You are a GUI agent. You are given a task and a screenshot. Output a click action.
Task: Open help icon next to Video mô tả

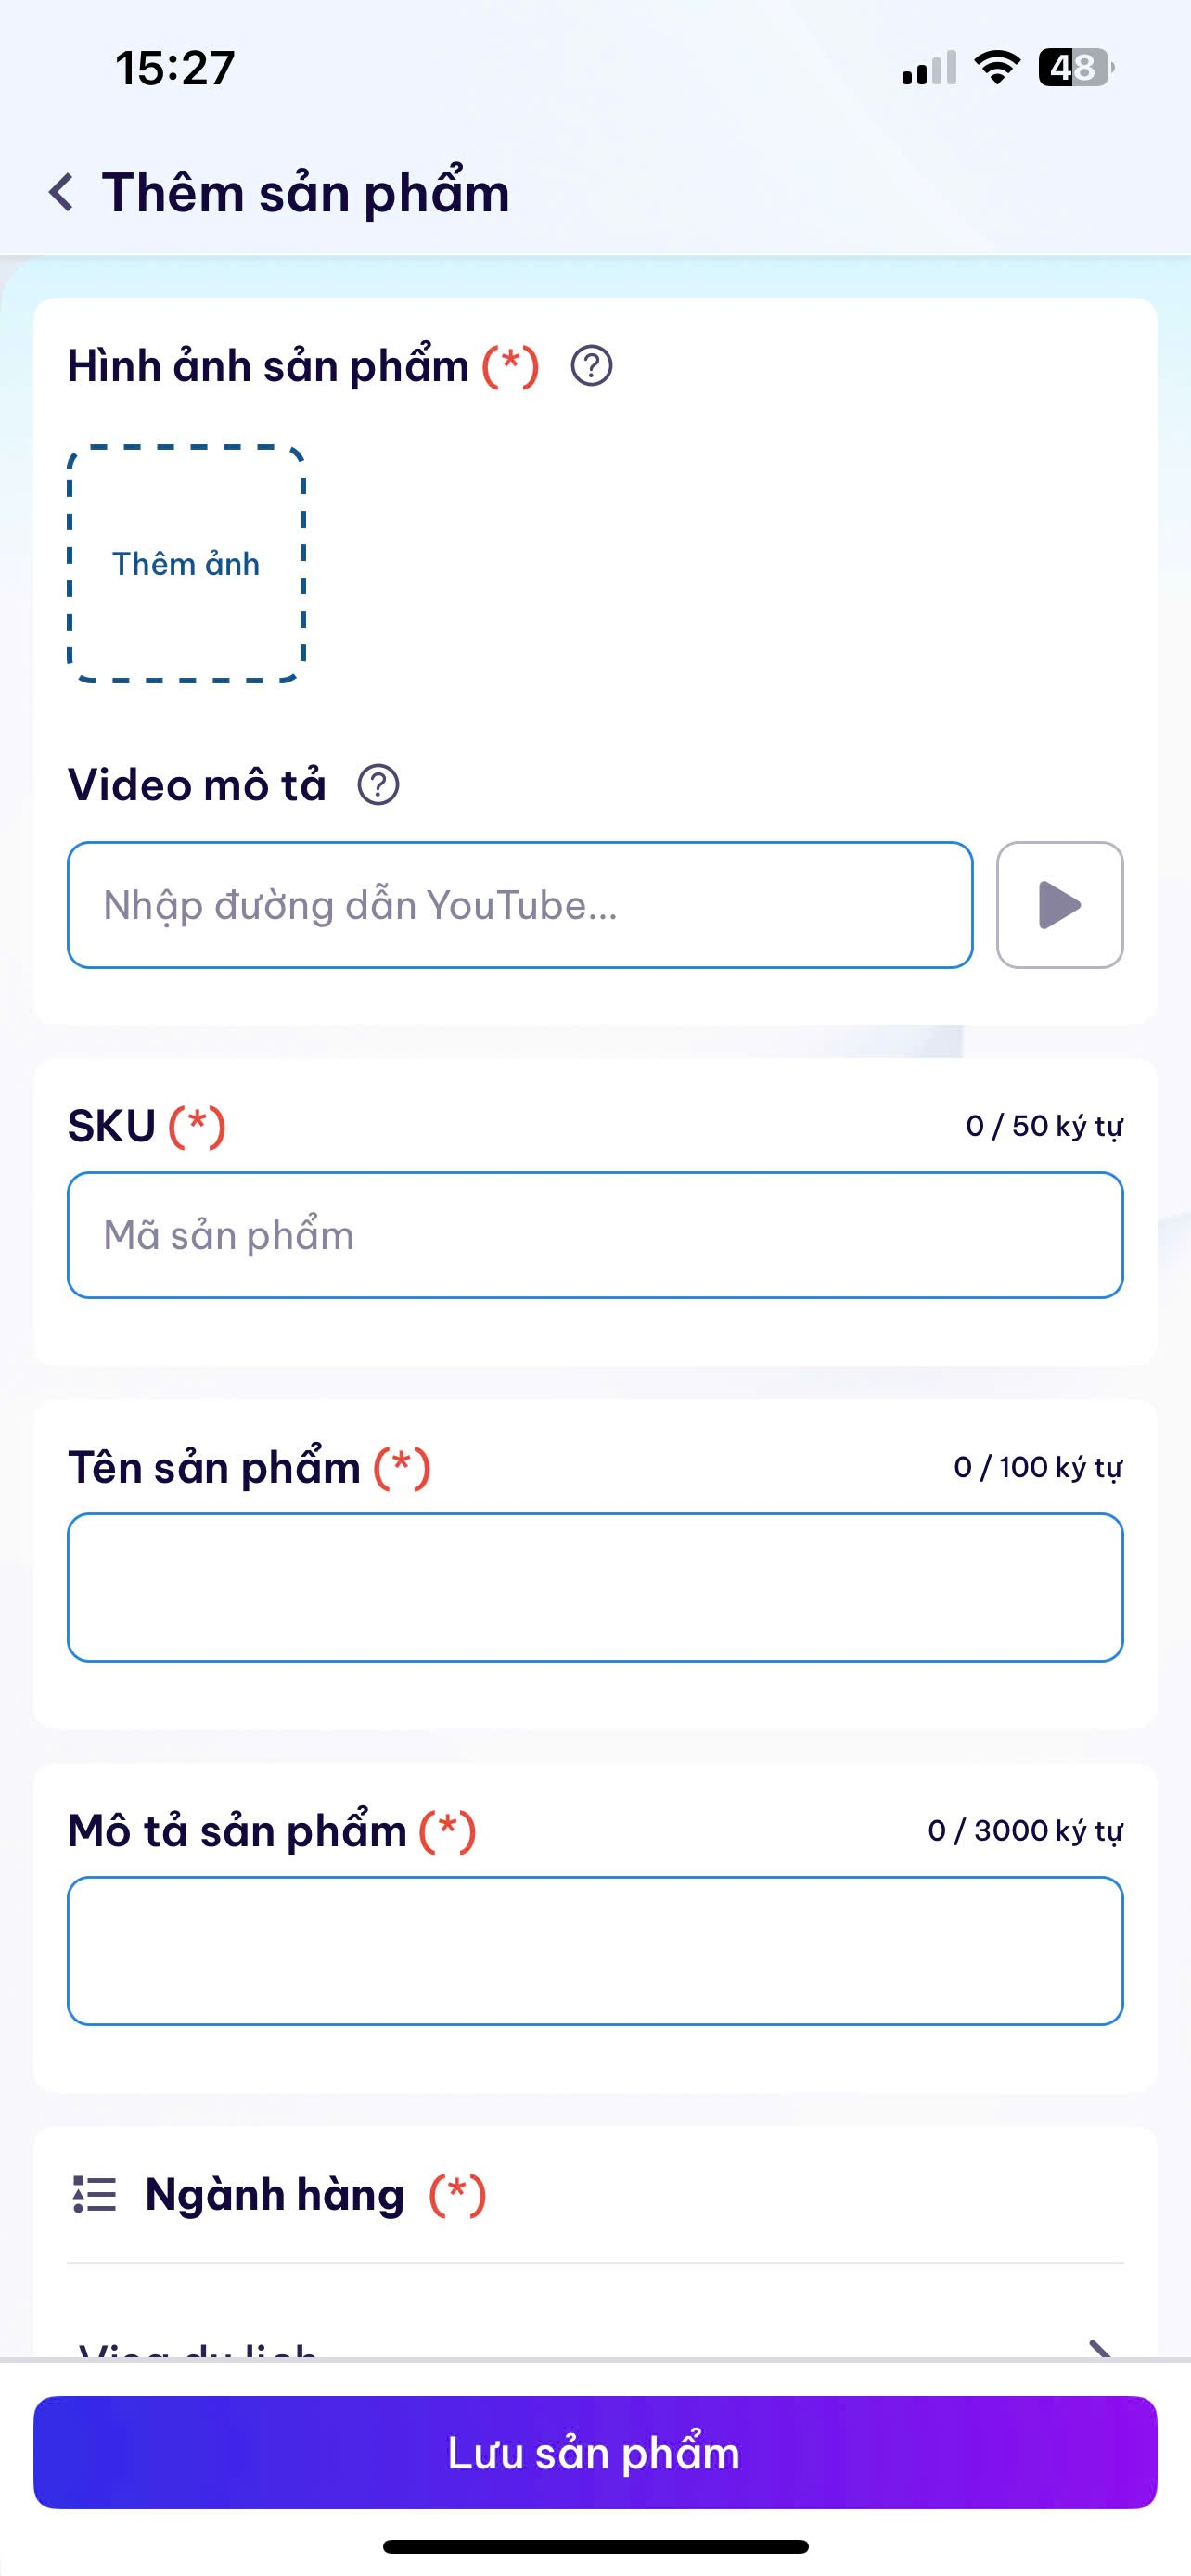pyautogui.click(x=378, y=785)
